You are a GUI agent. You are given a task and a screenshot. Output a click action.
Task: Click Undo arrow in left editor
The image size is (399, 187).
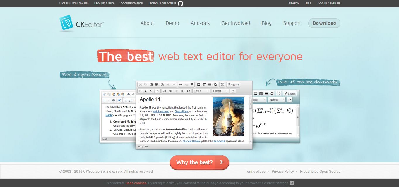coord(129,94)
